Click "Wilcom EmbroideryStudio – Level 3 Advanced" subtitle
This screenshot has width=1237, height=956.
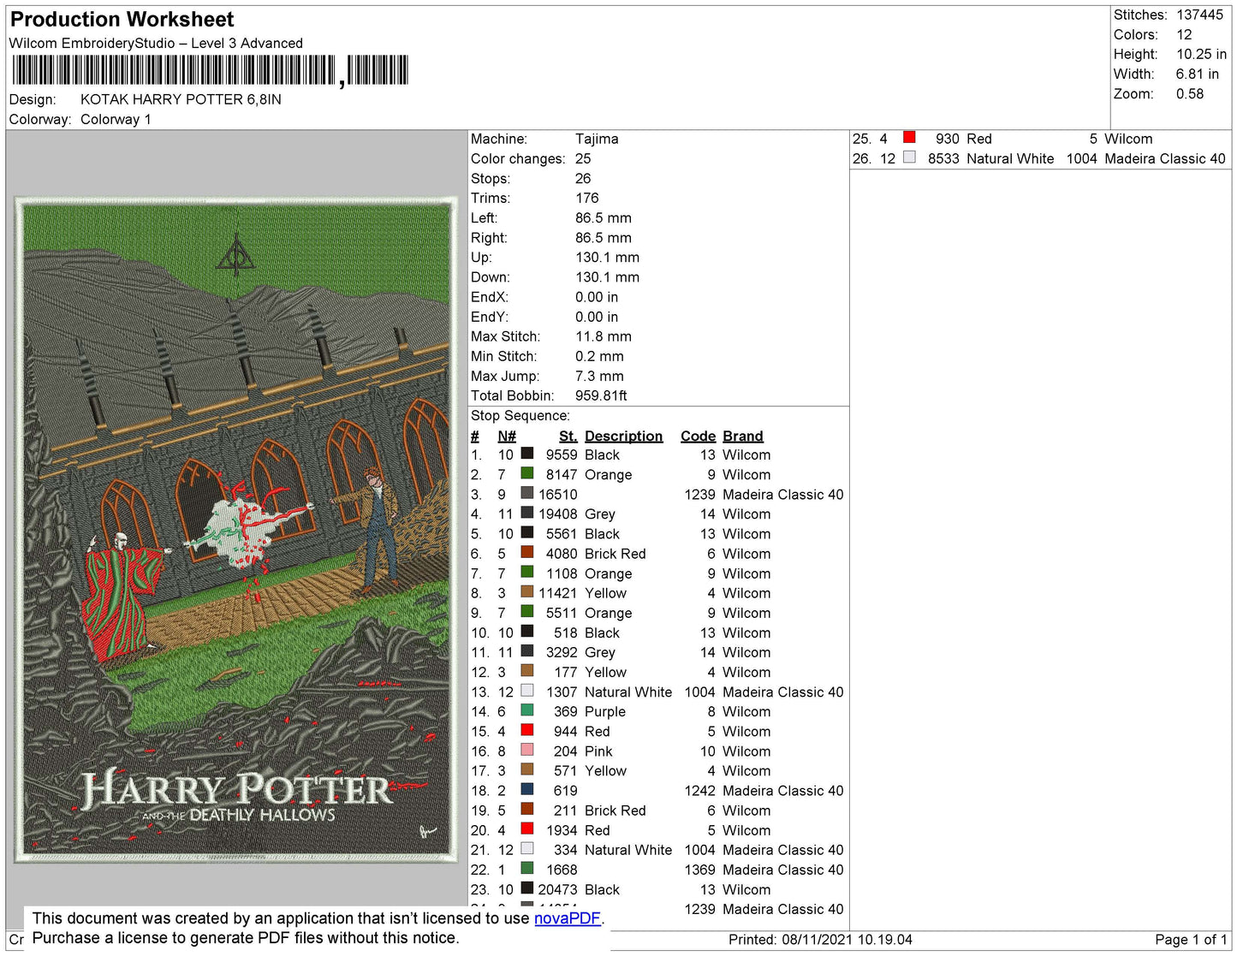coord(156,44)
